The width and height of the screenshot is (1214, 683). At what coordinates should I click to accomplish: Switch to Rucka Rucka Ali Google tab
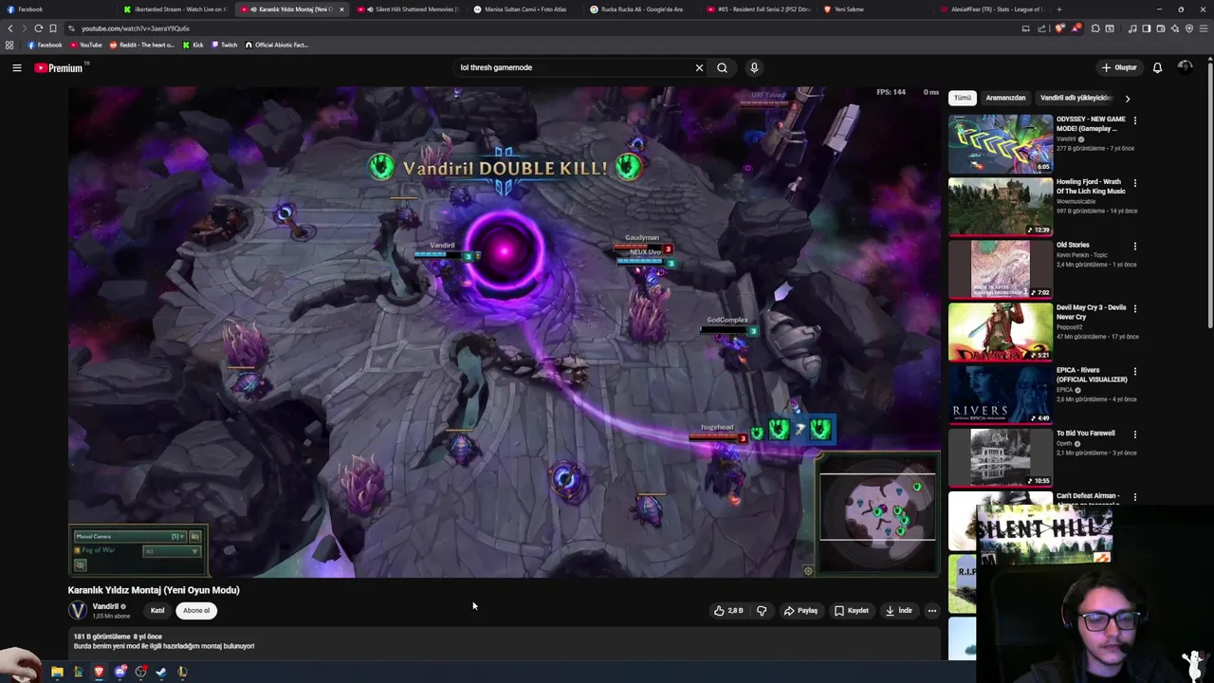[641, 9]
